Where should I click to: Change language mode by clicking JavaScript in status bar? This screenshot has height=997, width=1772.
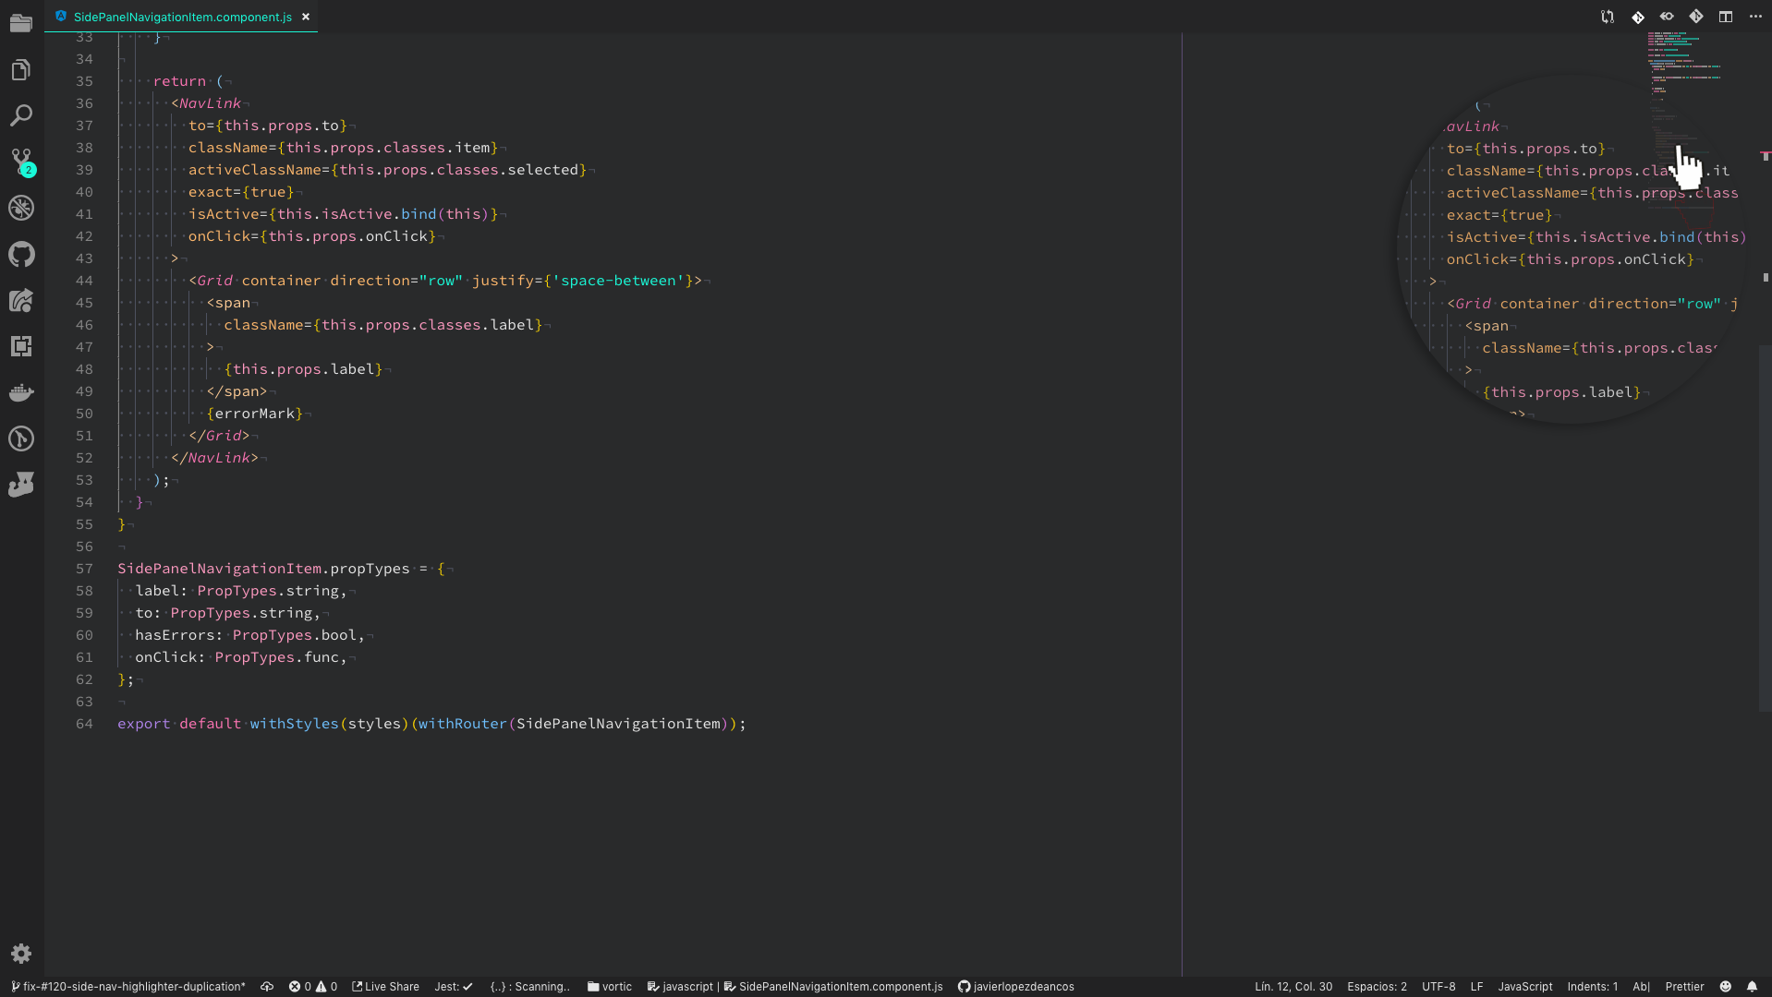click(1524, 986)
